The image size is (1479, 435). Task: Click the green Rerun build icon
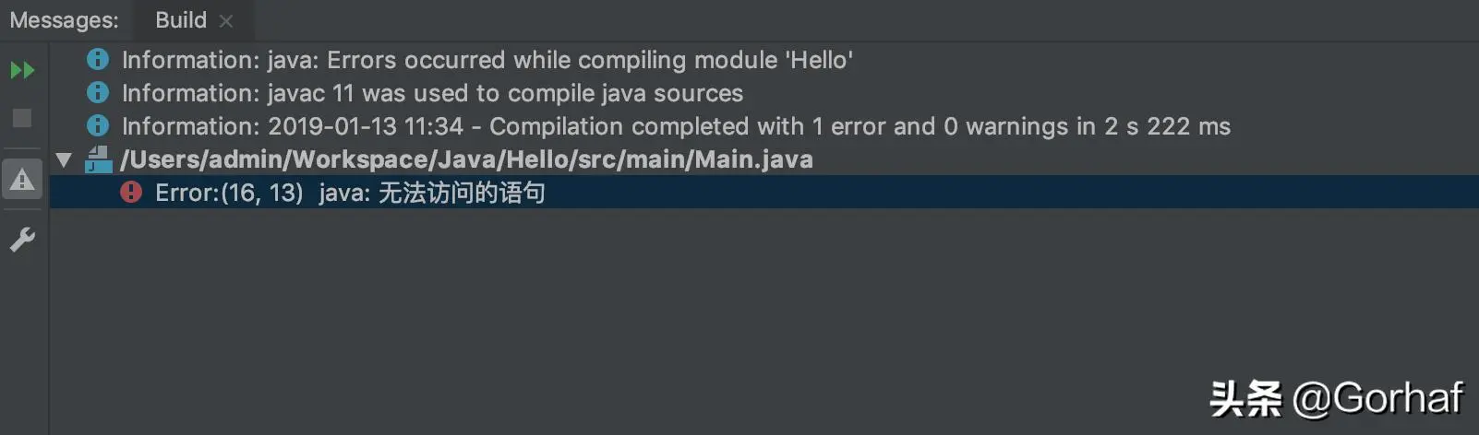(x=22, y=70)
